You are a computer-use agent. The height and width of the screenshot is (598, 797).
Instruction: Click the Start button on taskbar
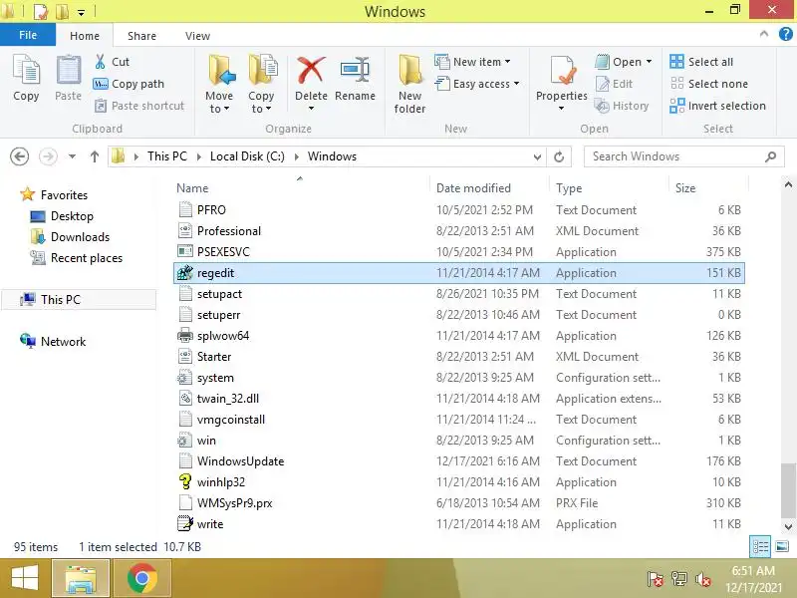point(24,578)
